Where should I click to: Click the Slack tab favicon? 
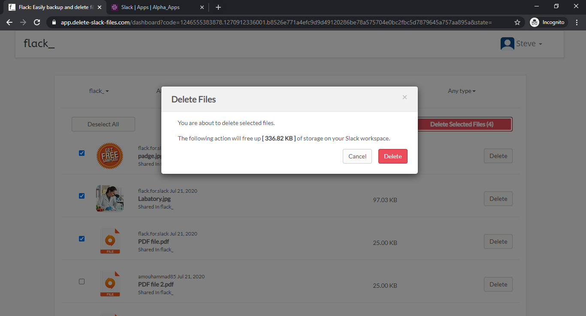pyautogui.click(x=115, y=7)
